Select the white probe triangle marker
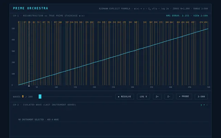 pos(29,86)
